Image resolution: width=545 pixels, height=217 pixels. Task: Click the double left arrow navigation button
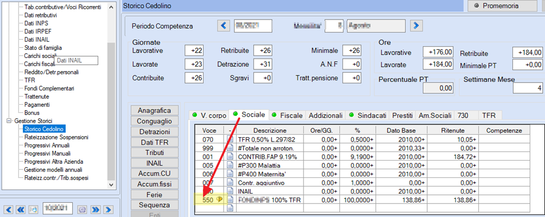20,209
